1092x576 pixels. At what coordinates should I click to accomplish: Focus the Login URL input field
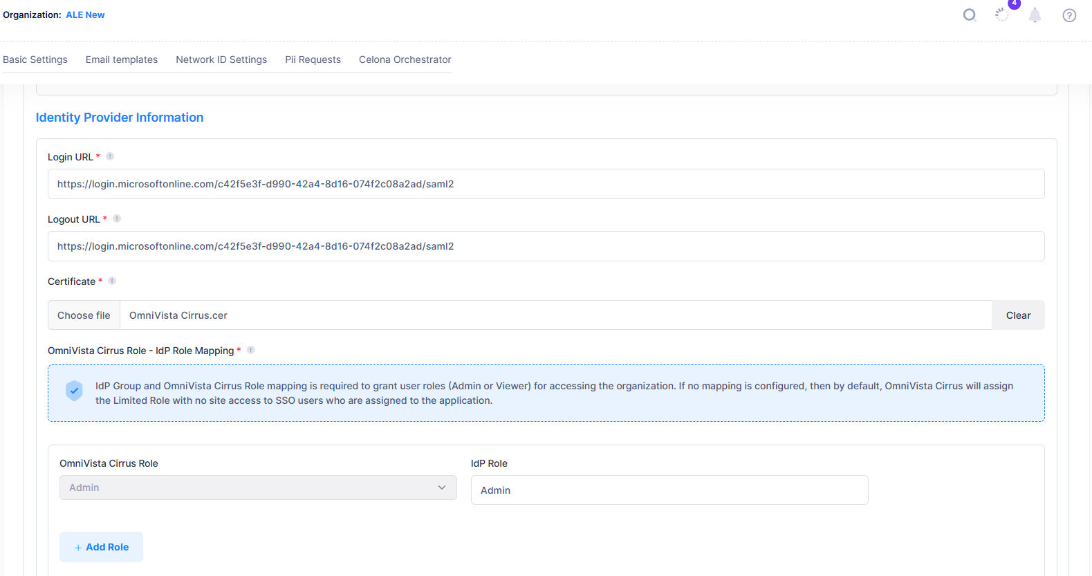click(546, 184)
